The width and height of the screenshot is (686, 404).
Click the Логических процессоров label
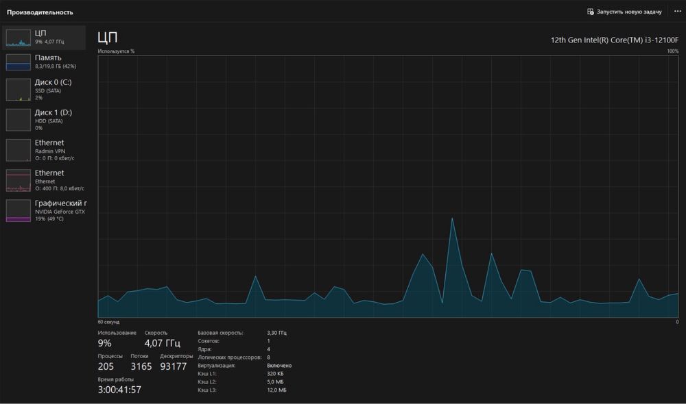click(229, 357)
